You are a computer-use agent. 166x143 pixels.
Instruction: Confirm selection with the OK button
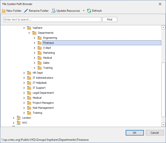(135, 133)
